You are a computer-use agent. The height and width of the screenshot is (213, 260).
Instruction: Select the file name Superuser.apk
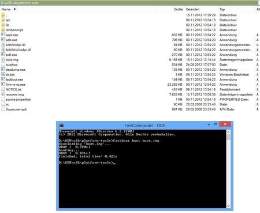(x=16, y=109)
